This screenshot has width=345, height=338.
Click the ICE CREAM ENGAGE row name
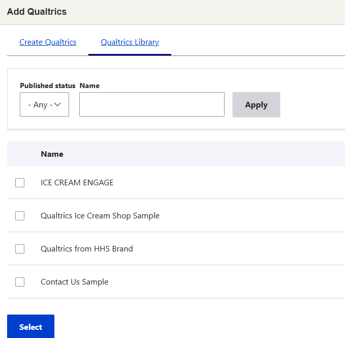(x=77, y=182)
